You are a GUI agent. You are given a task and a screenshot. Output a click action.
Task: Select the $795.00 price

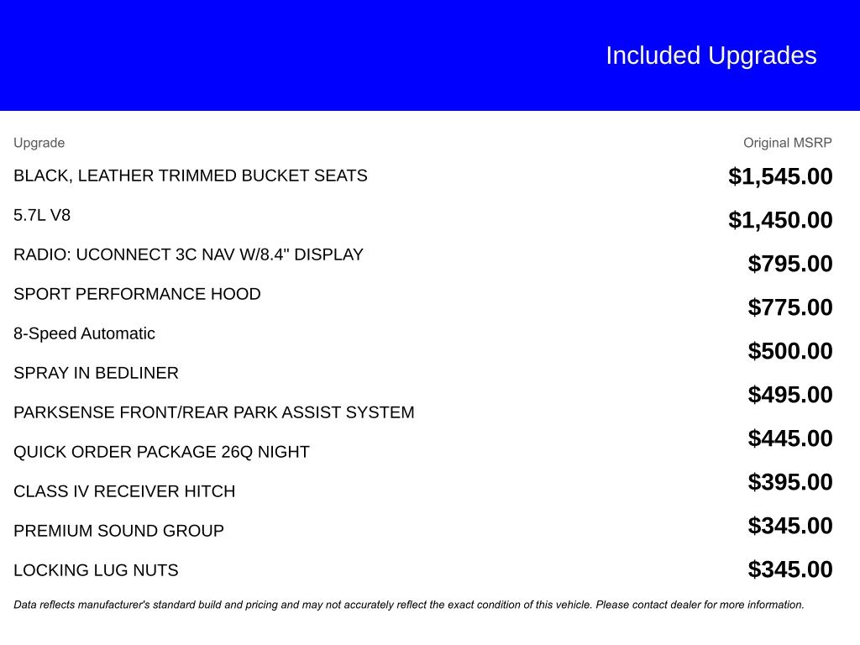pyautogui.click(x=790, y=264)
